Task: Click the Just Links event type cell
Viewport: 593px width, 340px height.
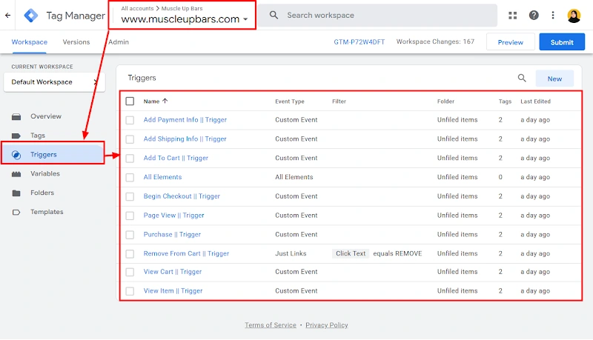Action: (291, 253)
